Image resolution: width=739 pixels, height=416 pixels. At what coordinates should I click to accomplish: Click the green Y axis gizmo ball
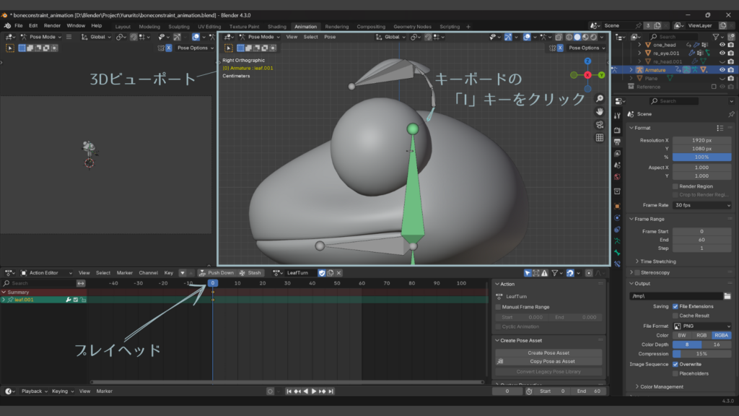pyautogui.click(x=601, y=75)
